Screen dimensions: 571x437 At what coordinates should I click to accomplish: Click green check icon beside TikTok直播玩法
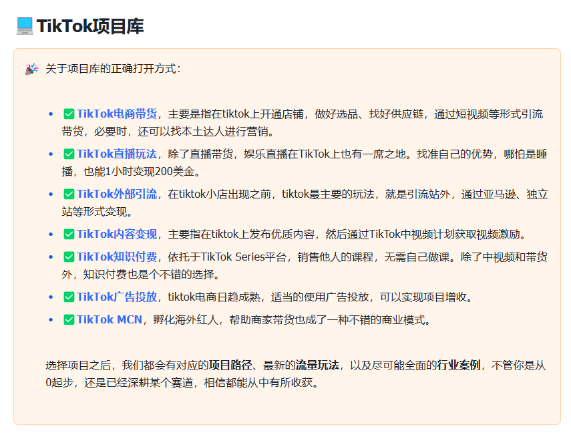69,154
